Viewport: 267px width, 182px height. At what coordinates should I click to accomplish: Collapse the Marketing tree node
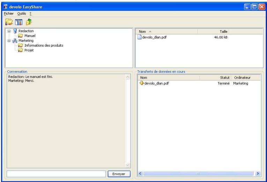click(x=9, y=41)
